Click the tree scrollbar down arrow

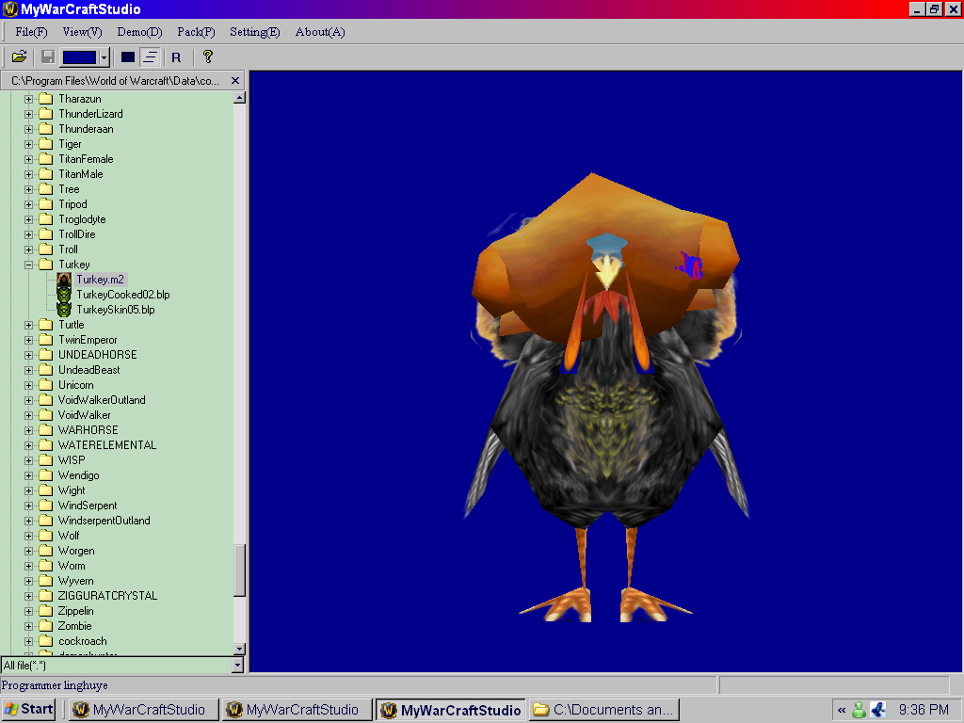[240, 650]
